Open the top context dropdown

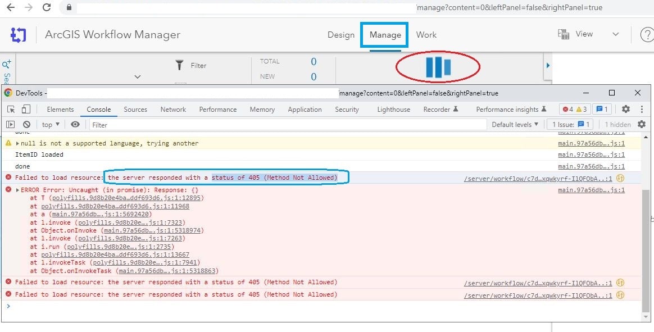click(51, 124)
